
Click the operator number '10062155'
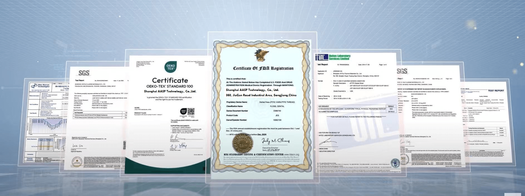[x=277, y=120]
